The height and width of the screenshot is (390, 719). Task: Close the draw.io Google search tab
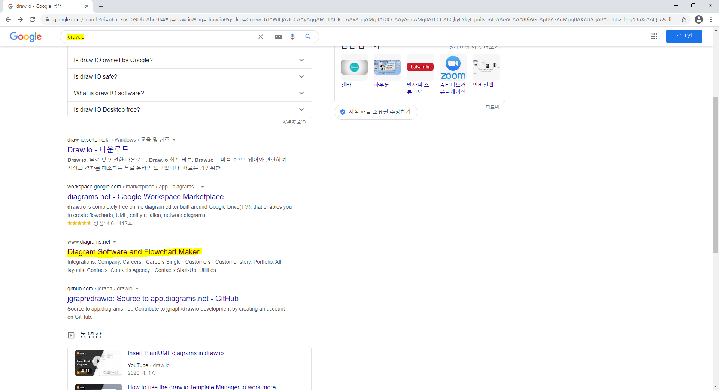[87, 6]
